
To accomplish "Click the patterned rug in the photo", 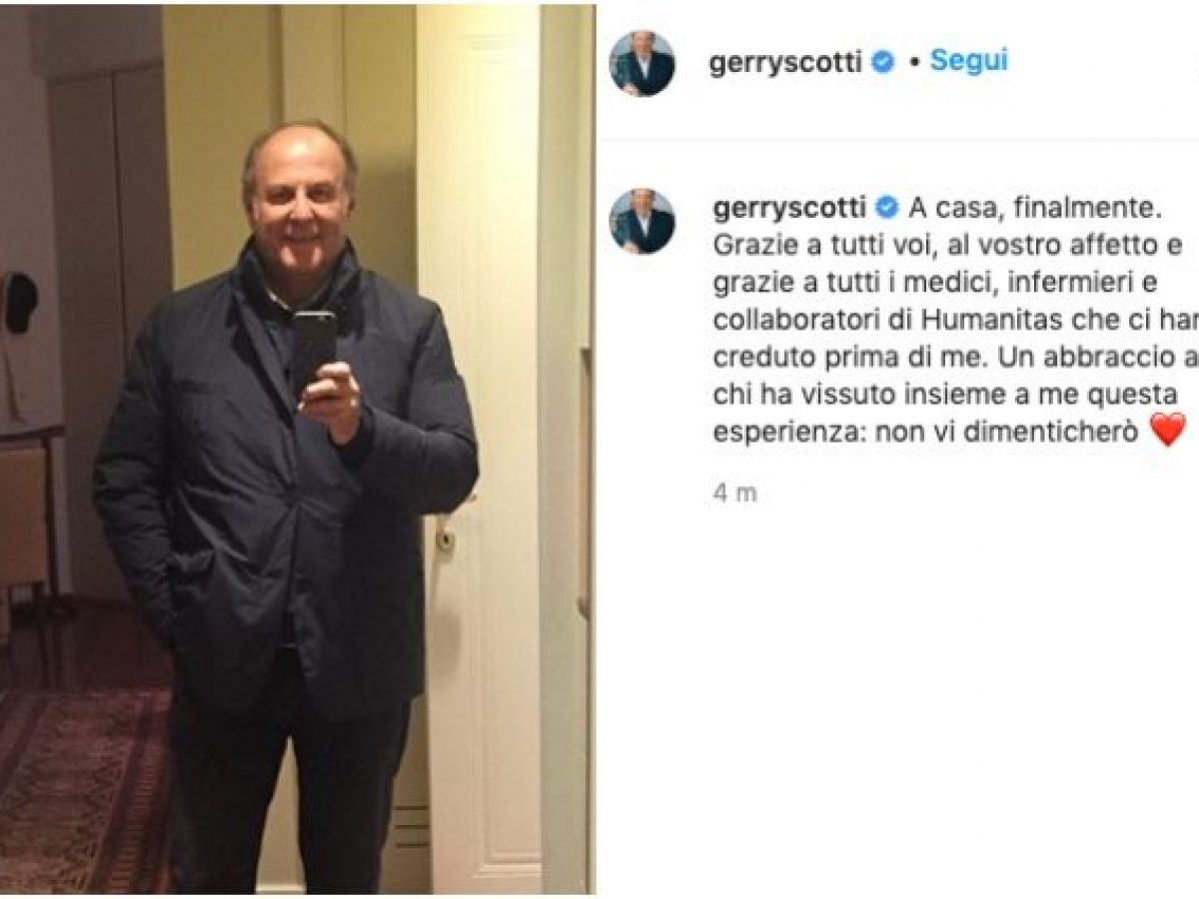I will [85, 789].
